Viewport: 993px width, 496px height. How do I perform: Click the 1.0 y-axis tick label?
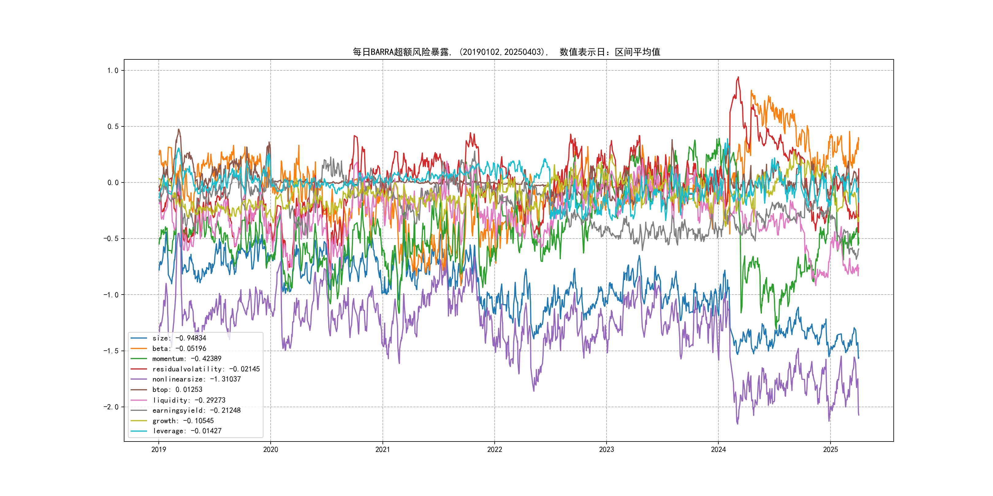112,70
